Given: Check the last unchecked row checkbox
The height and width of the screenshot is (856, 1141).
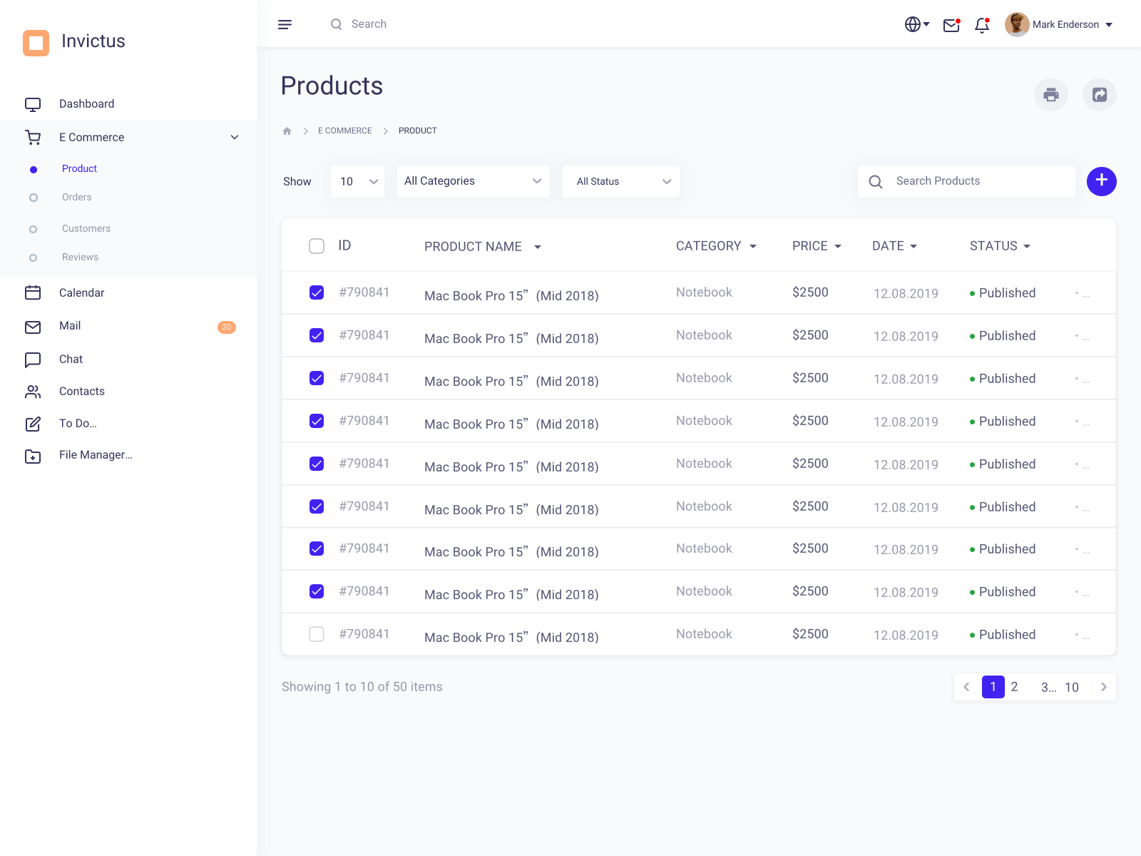Looking at the screenshot, I should click(317, 634).
